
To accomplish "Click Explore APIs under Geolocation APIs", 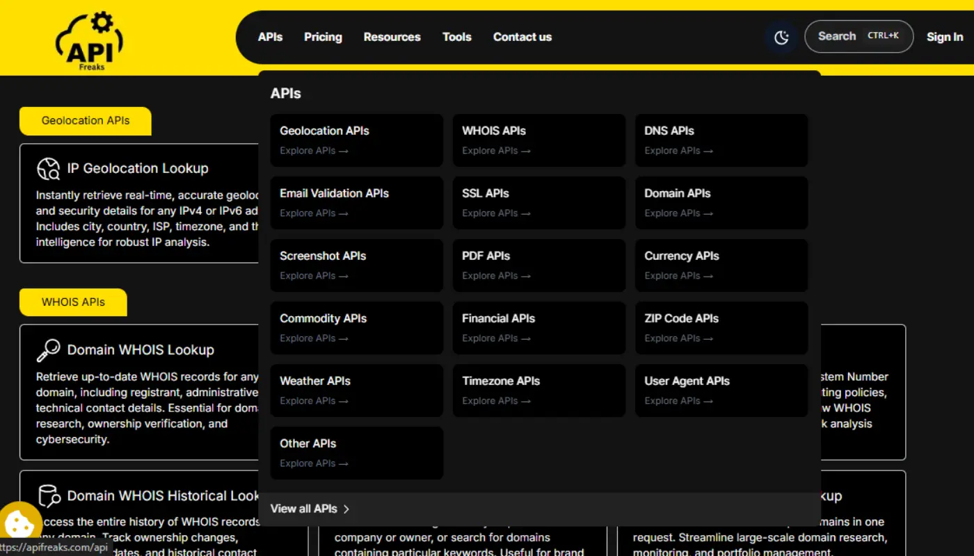I will click(314, 151).
